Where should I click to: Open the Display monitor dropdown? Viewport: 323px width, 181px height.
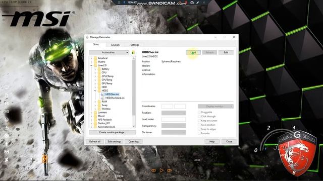click(216, 106)
